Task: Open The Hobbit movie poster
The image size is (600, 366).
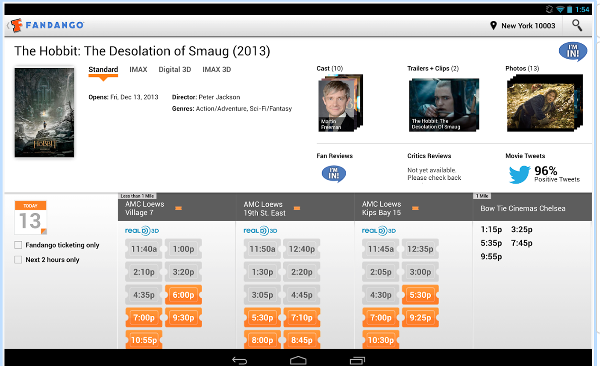Action: click(44, 113)
